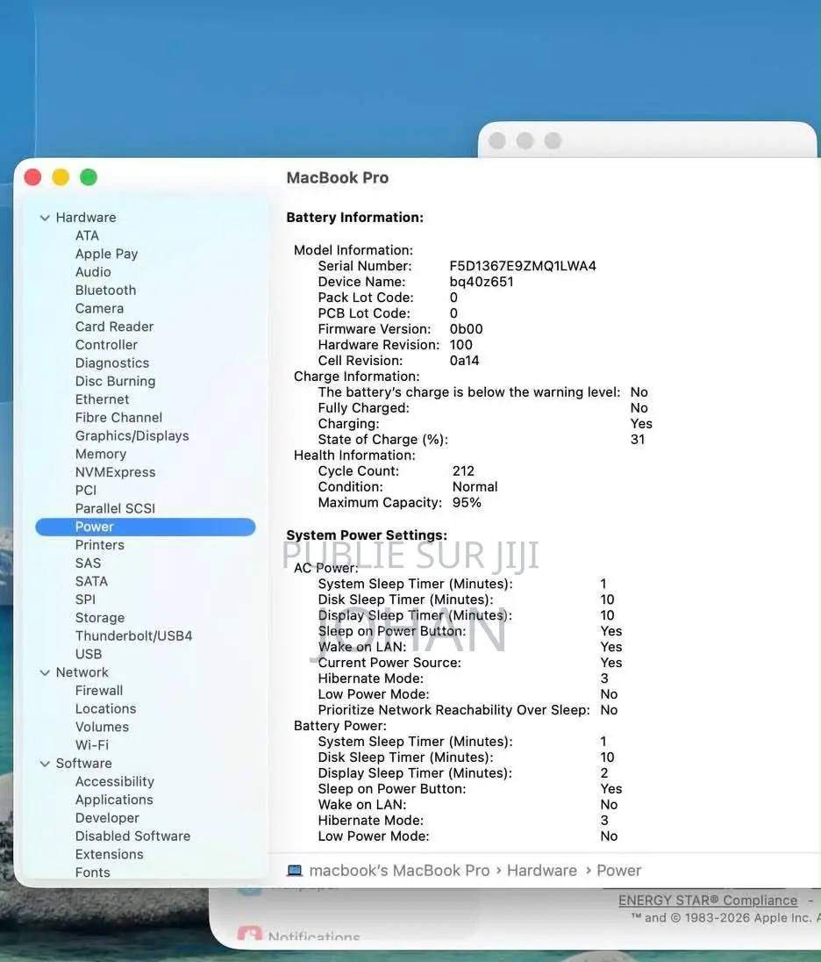Select Thunderbolt/USB4 in the sidebar
Screen dimensions: 821x962
coord(133,636)
